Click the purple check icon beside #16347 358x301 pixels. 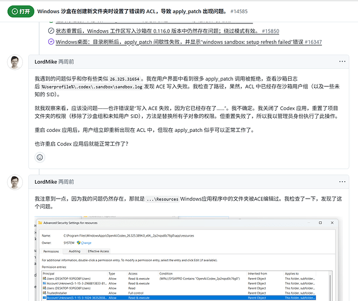[51, 42]
